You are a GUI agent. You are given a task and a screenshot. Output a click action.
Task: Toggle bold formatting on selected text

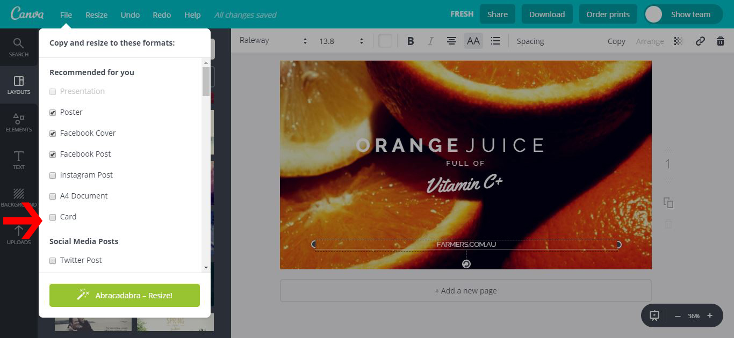click(x=410, y=41)
